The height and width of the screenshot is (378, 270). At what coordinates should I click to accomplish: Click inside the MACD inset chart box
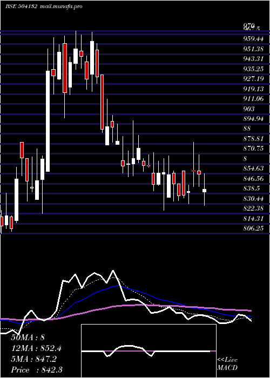[148, 351]
